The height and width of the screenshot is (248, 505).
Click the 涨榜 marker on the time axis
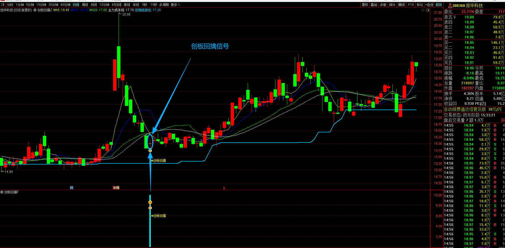[116, 188]
